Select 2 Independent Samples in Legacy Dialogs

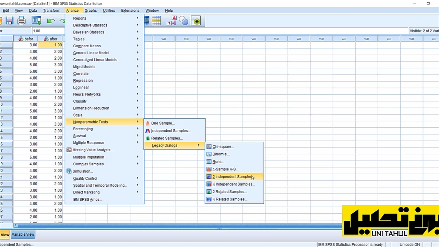pos(232,177)
